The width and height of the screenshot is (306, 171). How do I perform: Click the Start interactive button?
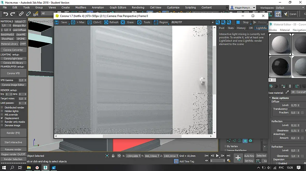[x=13, y=142]
